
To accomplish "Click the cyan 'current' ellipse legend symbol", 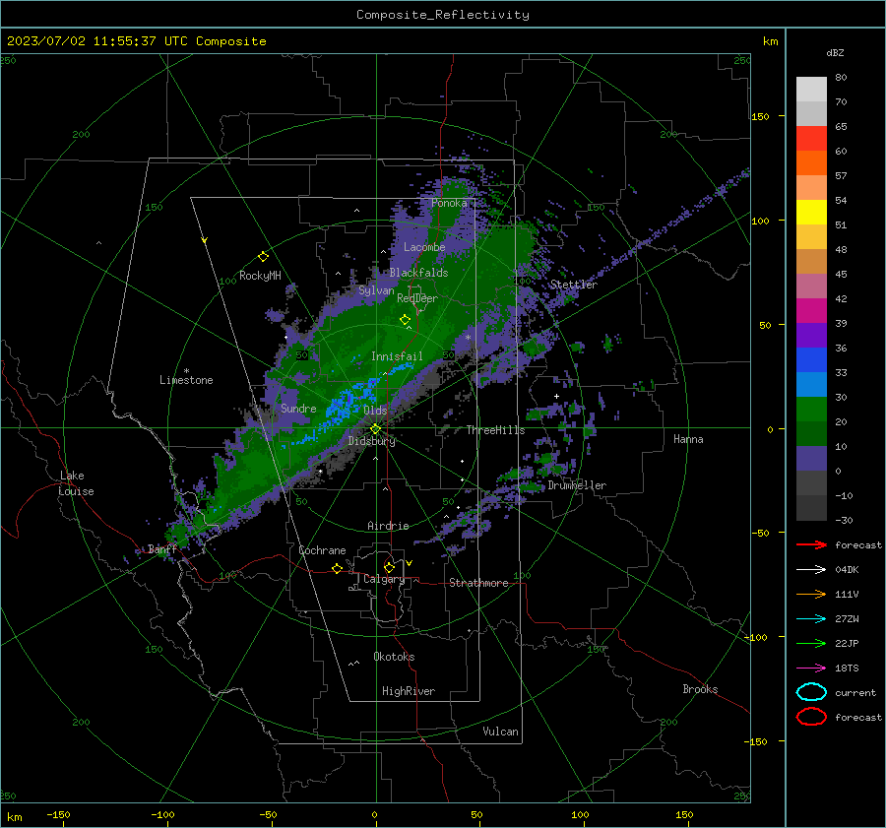I will coord(811,692).
